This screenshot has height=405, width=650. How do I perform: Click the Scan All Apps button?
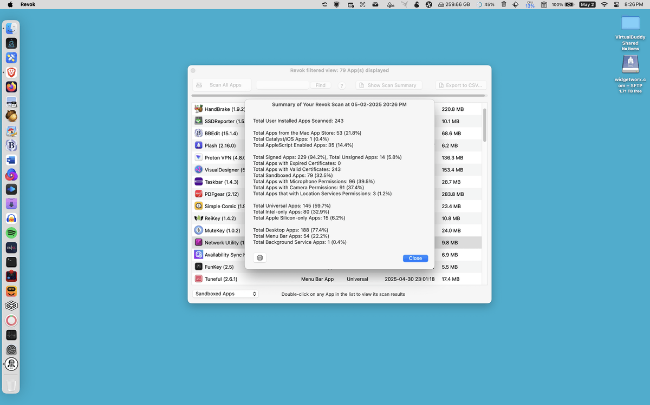tap(221, 85)
